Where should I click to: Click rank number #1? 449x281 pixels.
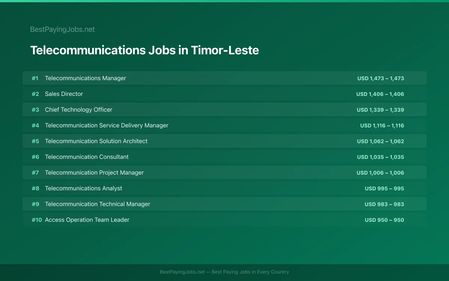pos(35,78)
